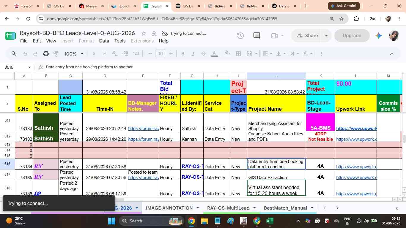406x228 pixels.
Task: Toggle strikethrough formatting
Action: [204, 54]
